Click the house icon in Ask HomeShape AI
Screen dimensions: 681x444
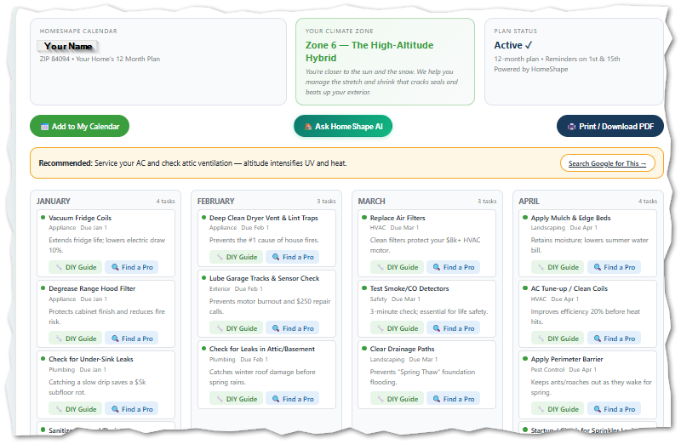pyautogui.click(x=308, y=127)
